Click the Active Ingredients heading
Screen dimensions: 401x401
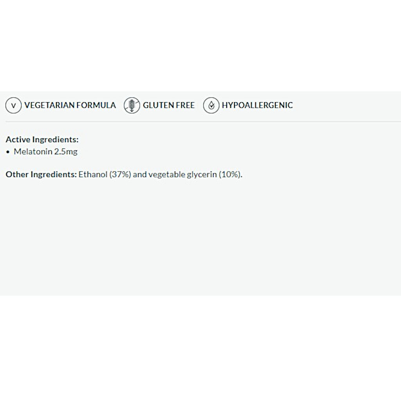point(42,139)
